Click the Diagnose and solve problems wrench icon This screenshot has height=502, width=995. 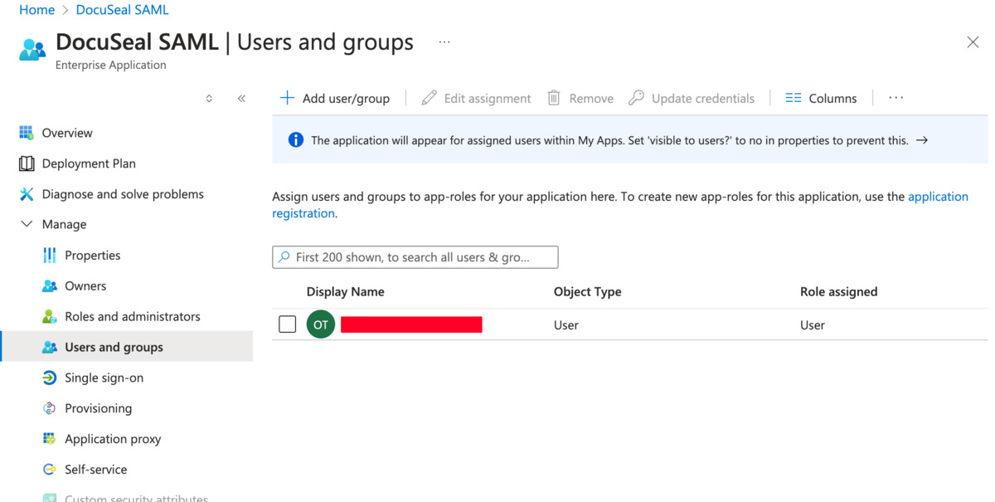pyautogui.click(x=27, y=194)
